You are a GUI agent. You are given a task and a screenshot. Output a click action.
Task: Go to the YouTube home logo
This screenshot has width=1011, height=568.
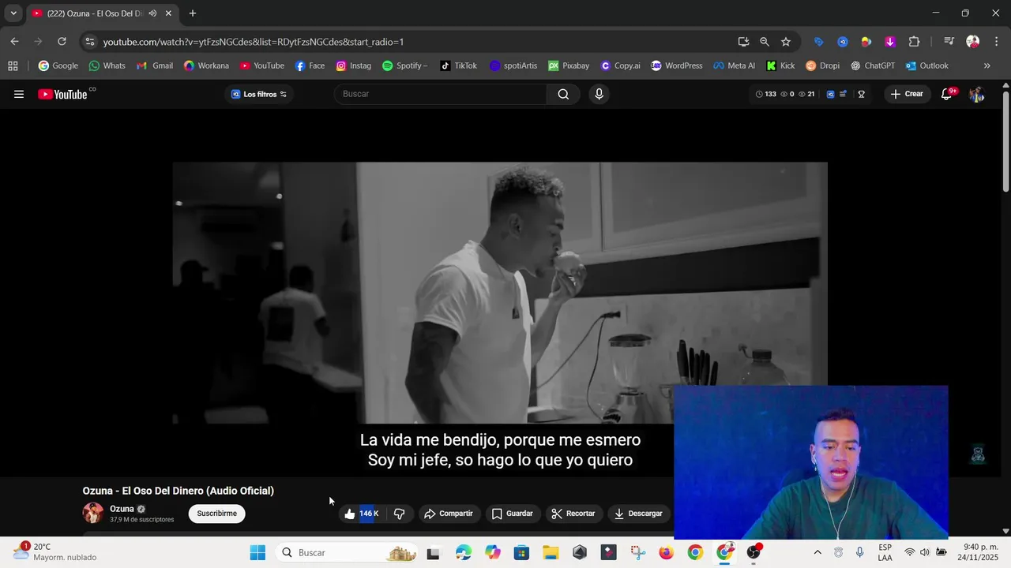pyautogui.click(x=62, y=94)
